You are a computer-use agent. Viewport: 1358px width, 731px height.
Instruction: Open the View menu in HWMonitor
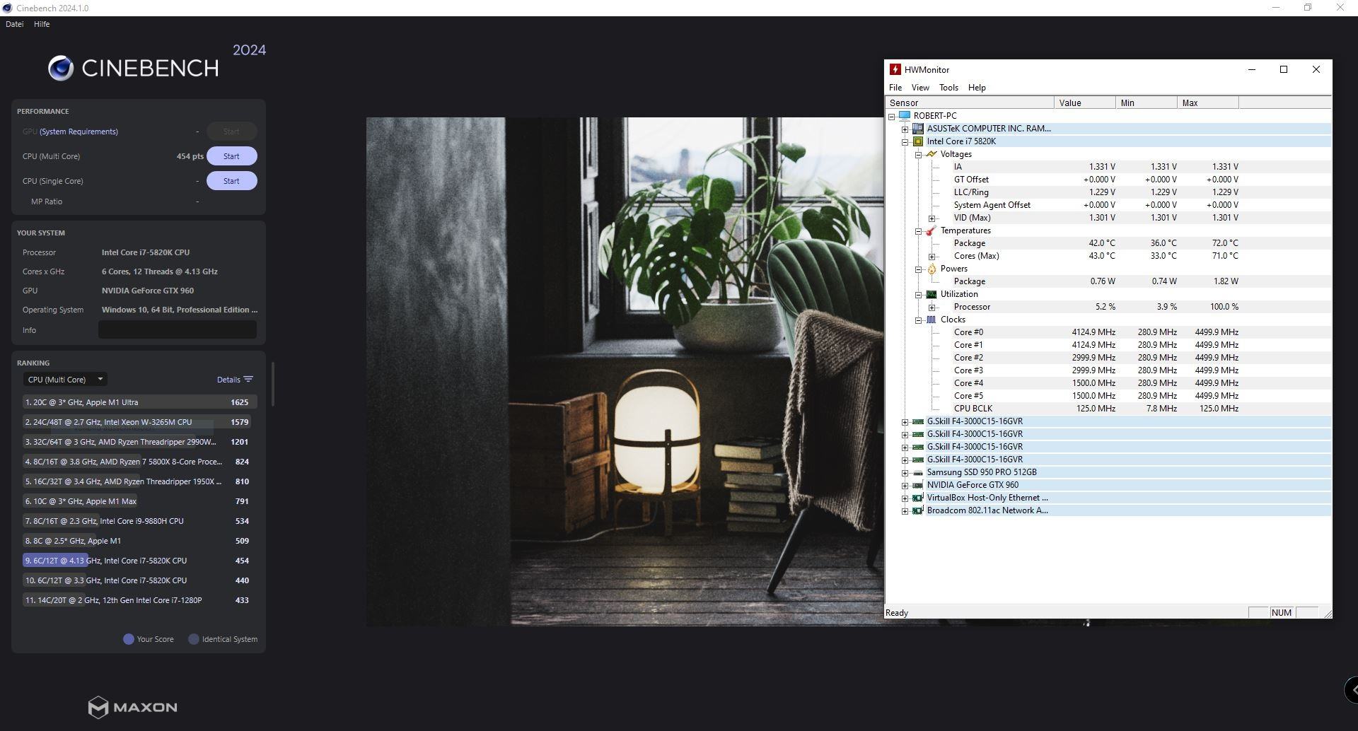(x=920, y=88)
